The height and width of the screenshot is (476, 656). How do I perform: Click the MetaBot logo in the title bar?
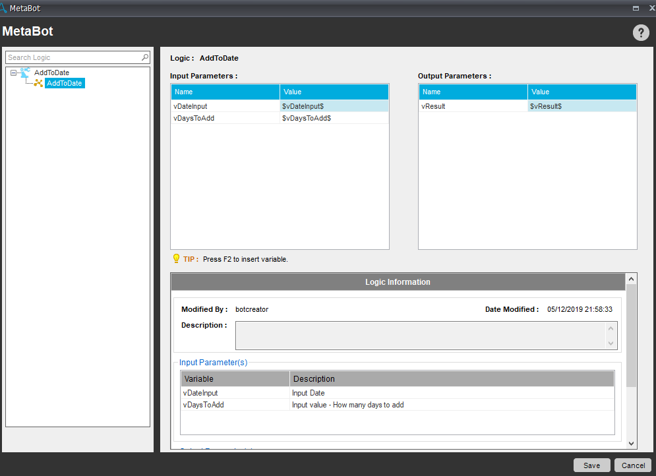tap(5, 8)
